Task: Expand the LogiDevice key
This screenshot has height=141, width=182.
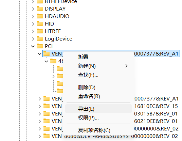Action: tap(33, 39)
